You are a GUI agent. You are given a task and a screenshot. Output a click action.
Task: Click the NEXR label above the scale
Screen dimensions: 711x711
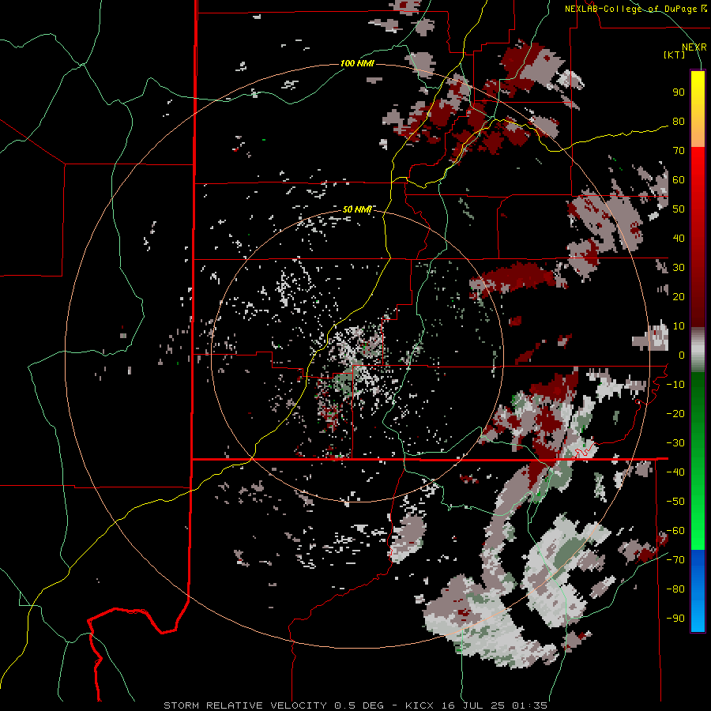click(694, 47)
